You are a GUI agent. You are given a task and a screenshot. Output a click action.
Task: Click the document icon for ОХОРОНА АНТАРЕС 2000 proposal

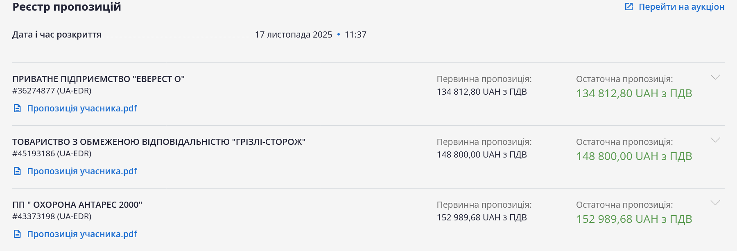point(17,234)
